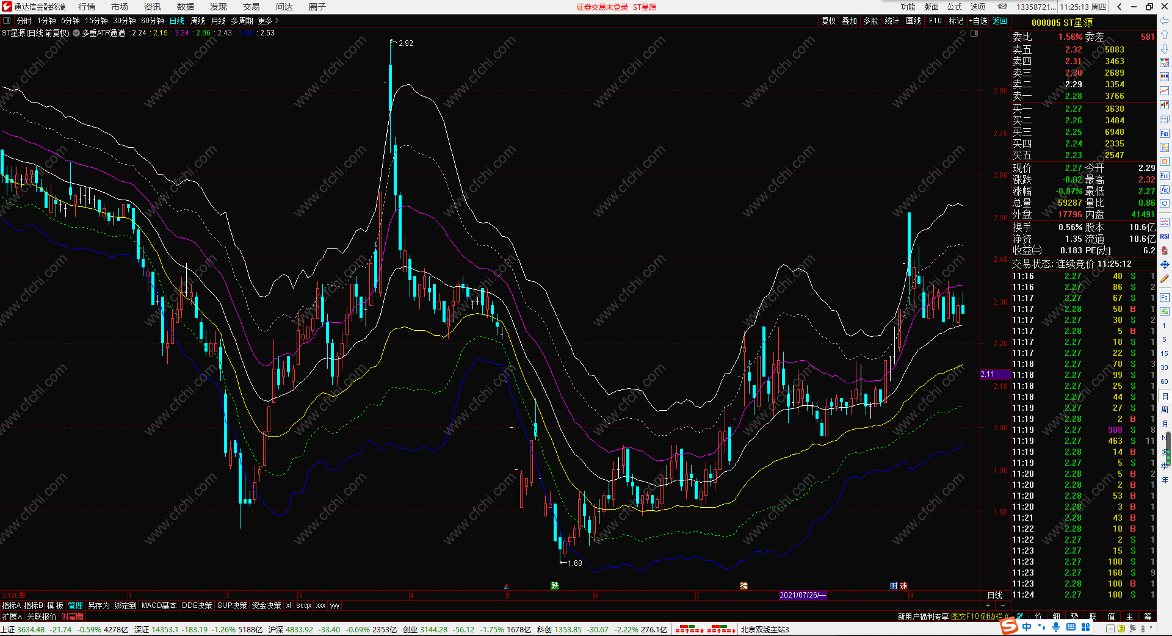This screenshot has width=1172, height=636.
Task: Click the +自选 add to watchlist button
Action: pyautogui.click(x=978, y=21)
